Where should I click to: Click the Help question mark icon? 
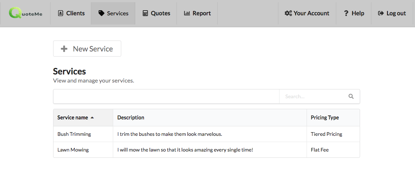(346, 13)
